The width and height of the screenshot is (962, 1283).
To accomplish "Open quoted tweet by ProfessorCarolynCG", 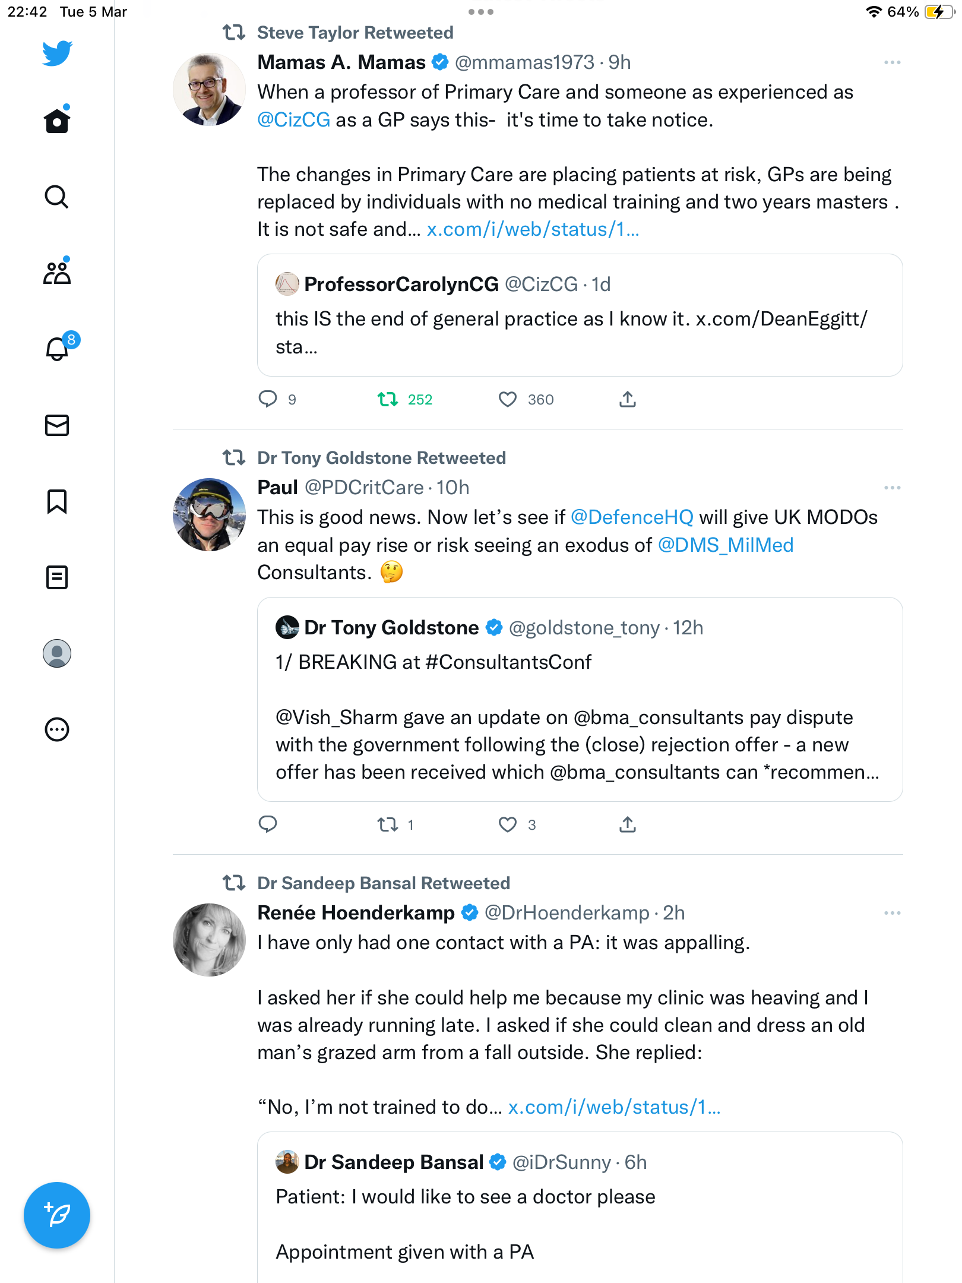I will (x=580, y=315).
